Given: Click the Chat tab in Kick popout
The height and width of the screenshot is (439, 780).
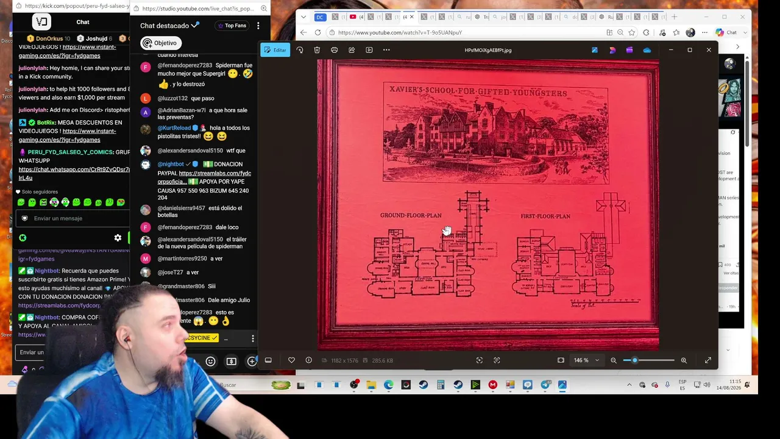Looking at the screenshot, I should (x=83, y=22).
